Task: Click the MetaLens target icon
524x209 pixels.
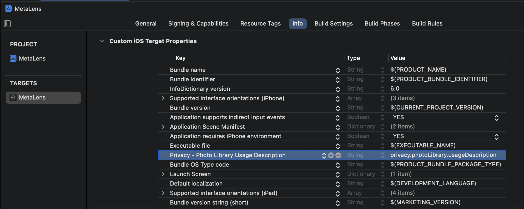Action: click(13, 98)
